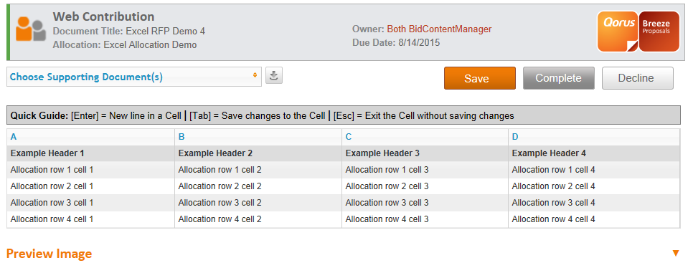
Task: Edit cell Allocation row 2 cell 3
Action: (425, 186)
